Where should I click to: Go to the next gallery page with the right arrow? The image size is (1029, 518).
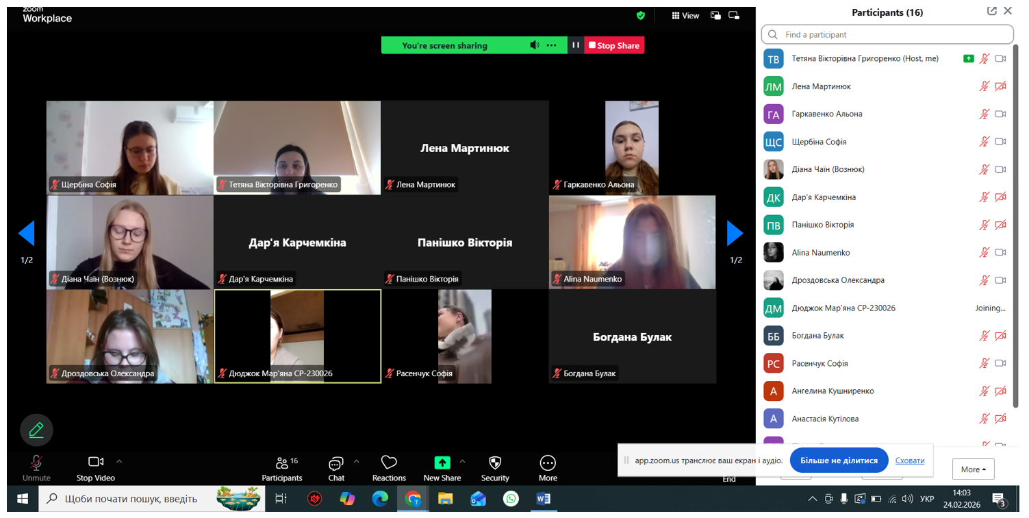tap(735, 234)
